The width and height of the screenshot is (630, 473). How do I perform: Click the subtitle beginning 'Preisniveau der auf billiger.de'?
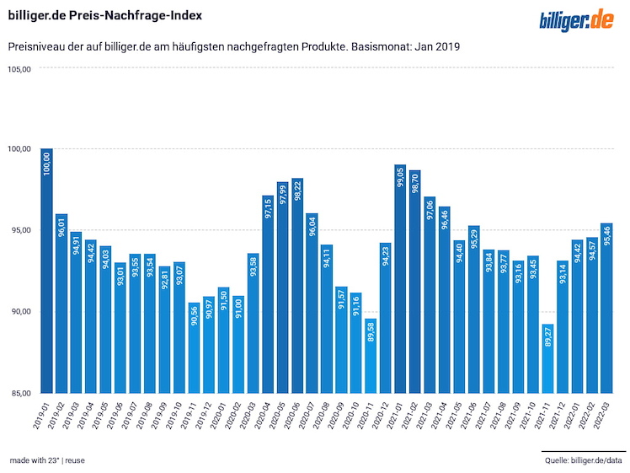(x=234, y=46)
